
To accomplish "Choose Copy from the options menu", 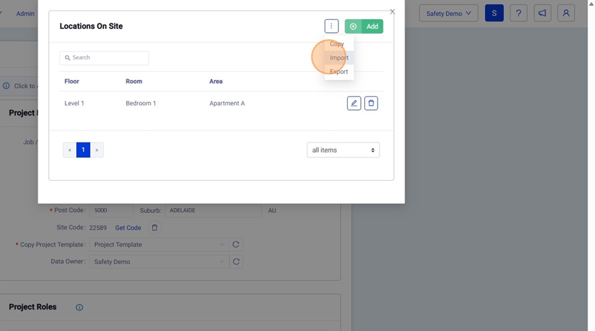I will [x=337, y=44].
